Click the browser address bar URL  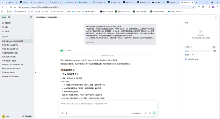pos(41,7)
